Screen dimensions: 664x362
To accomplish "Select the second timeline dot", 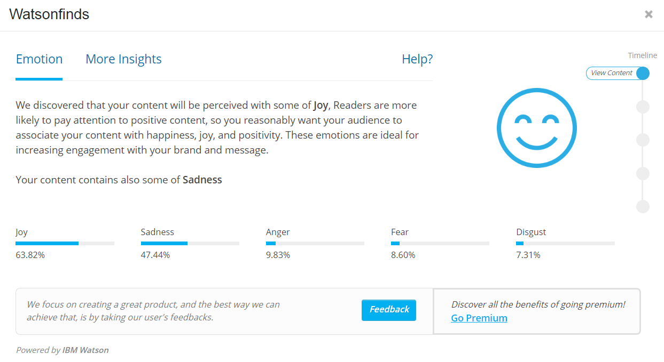I will [x=643, y=107].
